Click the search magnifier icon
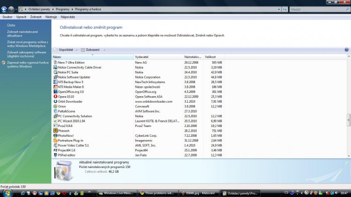Viewport: 351px width, 197px height. [x=347, y=9]
